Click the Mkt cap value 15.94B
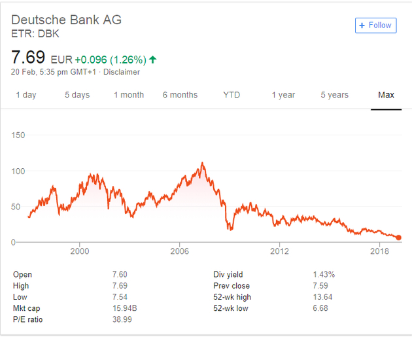The image size is (412, 337). pos(124,308)
